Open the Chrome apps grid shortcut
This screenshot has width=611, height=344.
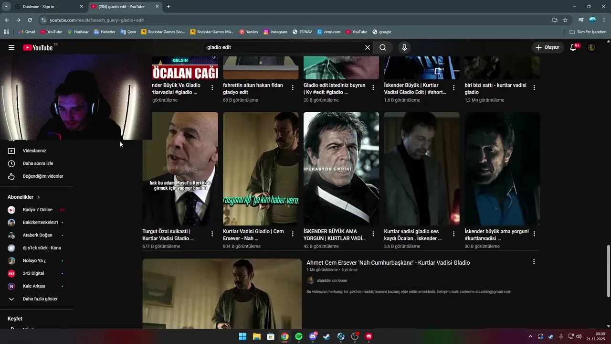tap(6, 32)
